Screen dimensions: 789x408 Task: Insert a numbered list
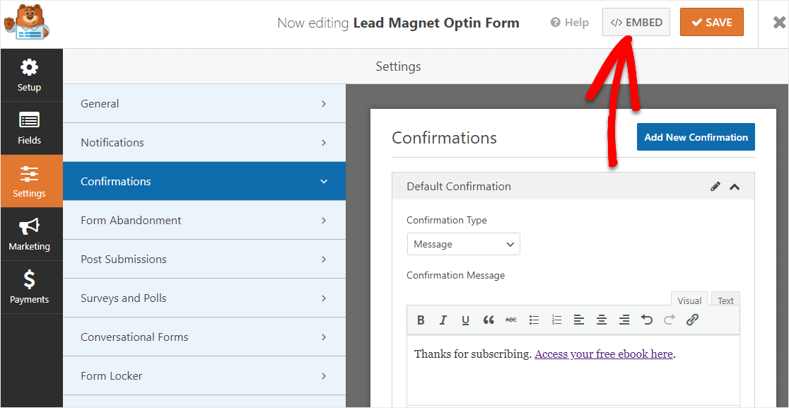coord(556,320)
